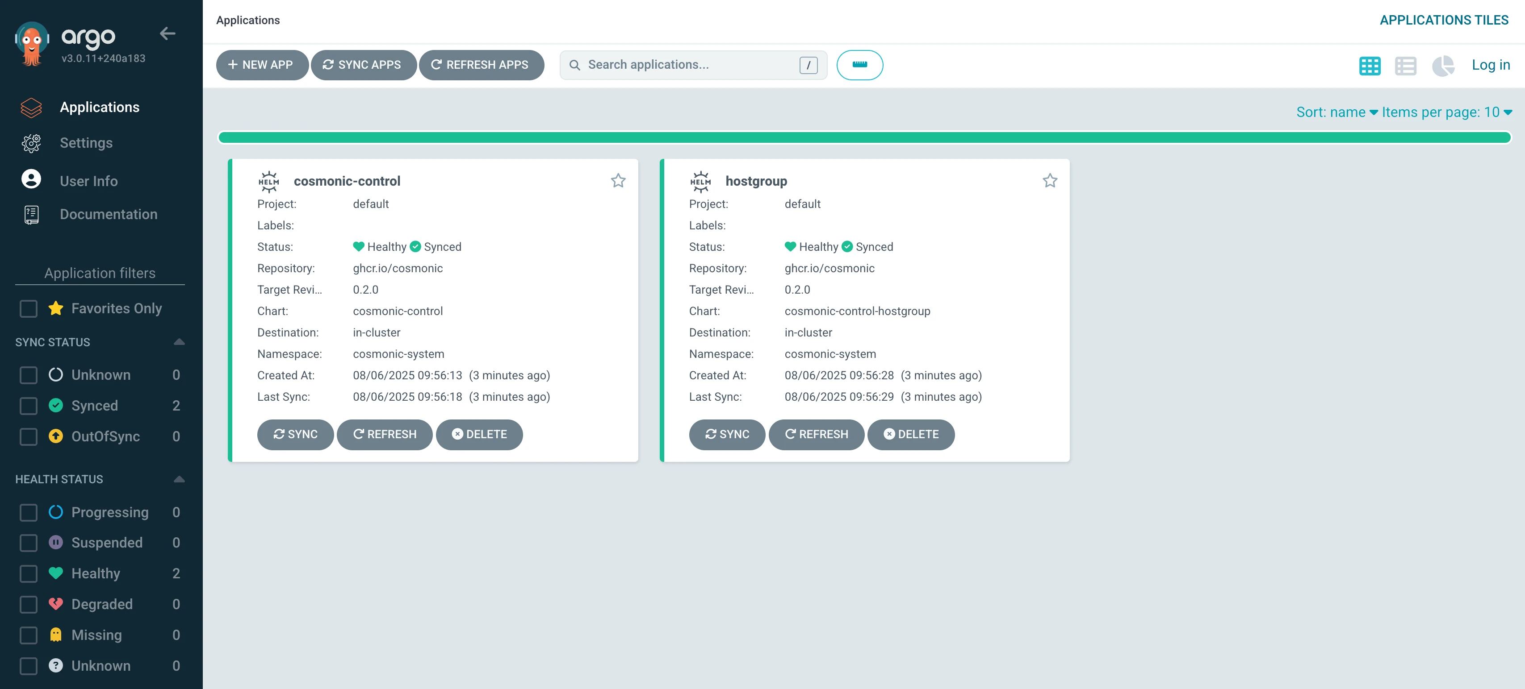
Task: Switch to the list view icon
Action: tap(1405, 65)
